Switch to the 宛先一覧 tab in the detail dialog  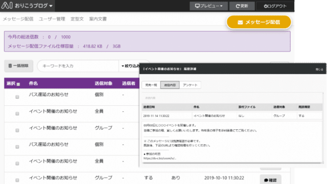(x=151, y=85)
